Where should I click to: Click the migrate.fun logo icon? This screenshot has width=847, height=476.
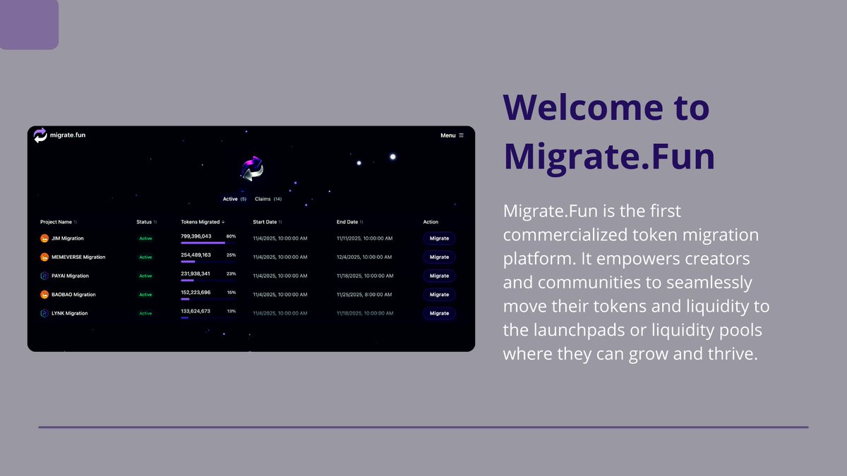click(x=40, y=135)
